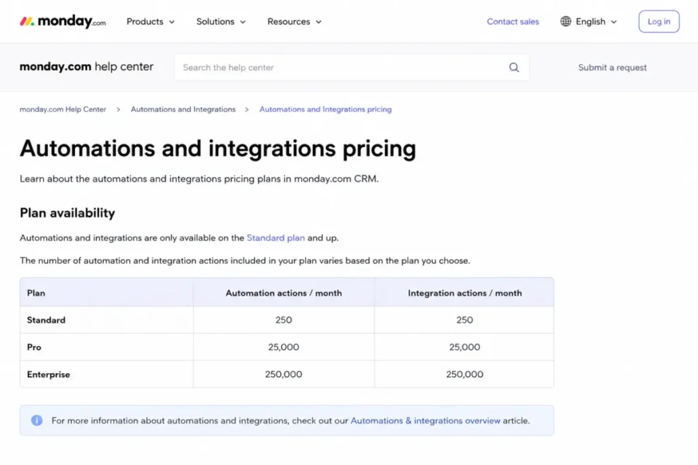Open the Standard plan link
The image size is (698, 465).
275,238
